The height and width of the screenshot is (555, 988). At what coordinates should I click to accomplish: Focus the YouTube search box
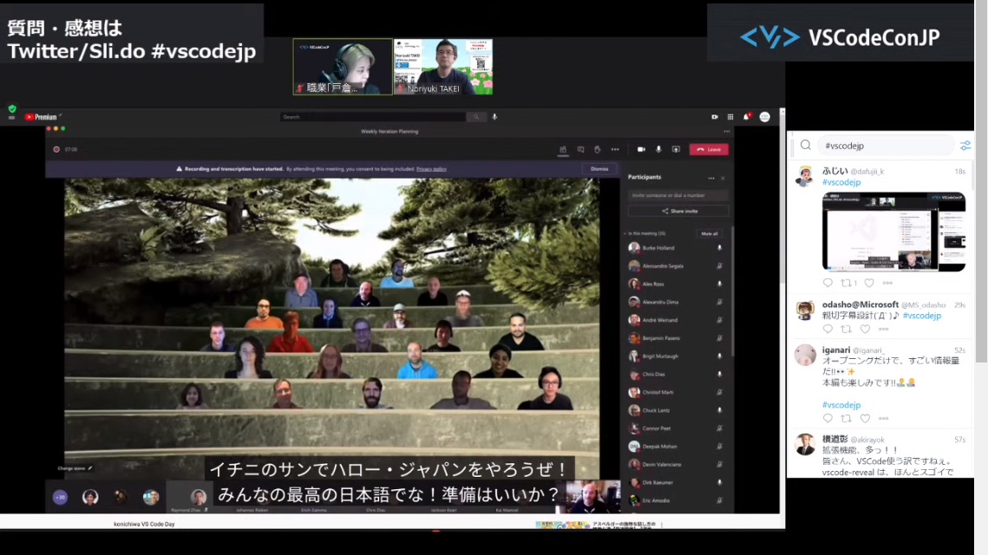click(x=373, y=117)
